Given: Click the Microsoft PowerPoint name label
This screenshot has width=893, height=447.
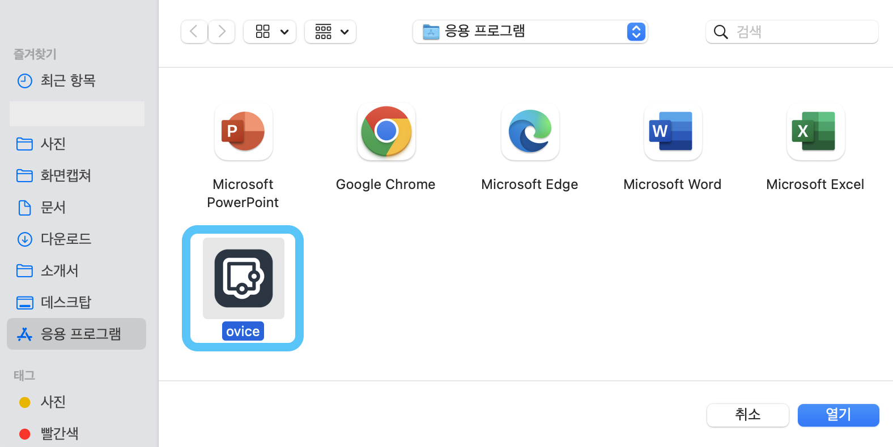Looking at the screenshot, I should [x=243, y=194].
